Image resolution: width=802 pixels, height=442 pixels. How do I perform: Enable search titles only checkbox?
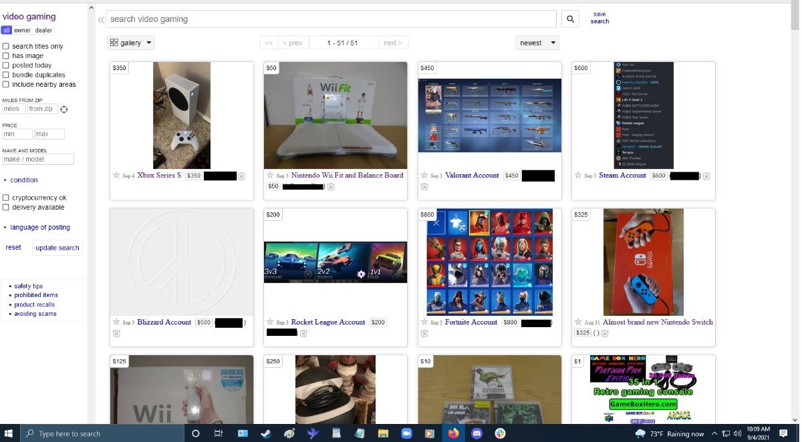(6, 46)
